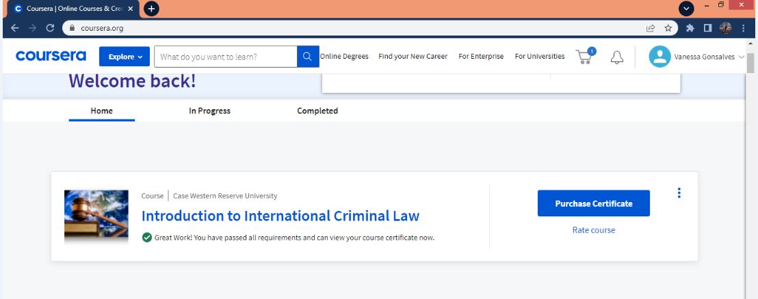Open Find your New Career
The image size is (758, 299).
413,57
